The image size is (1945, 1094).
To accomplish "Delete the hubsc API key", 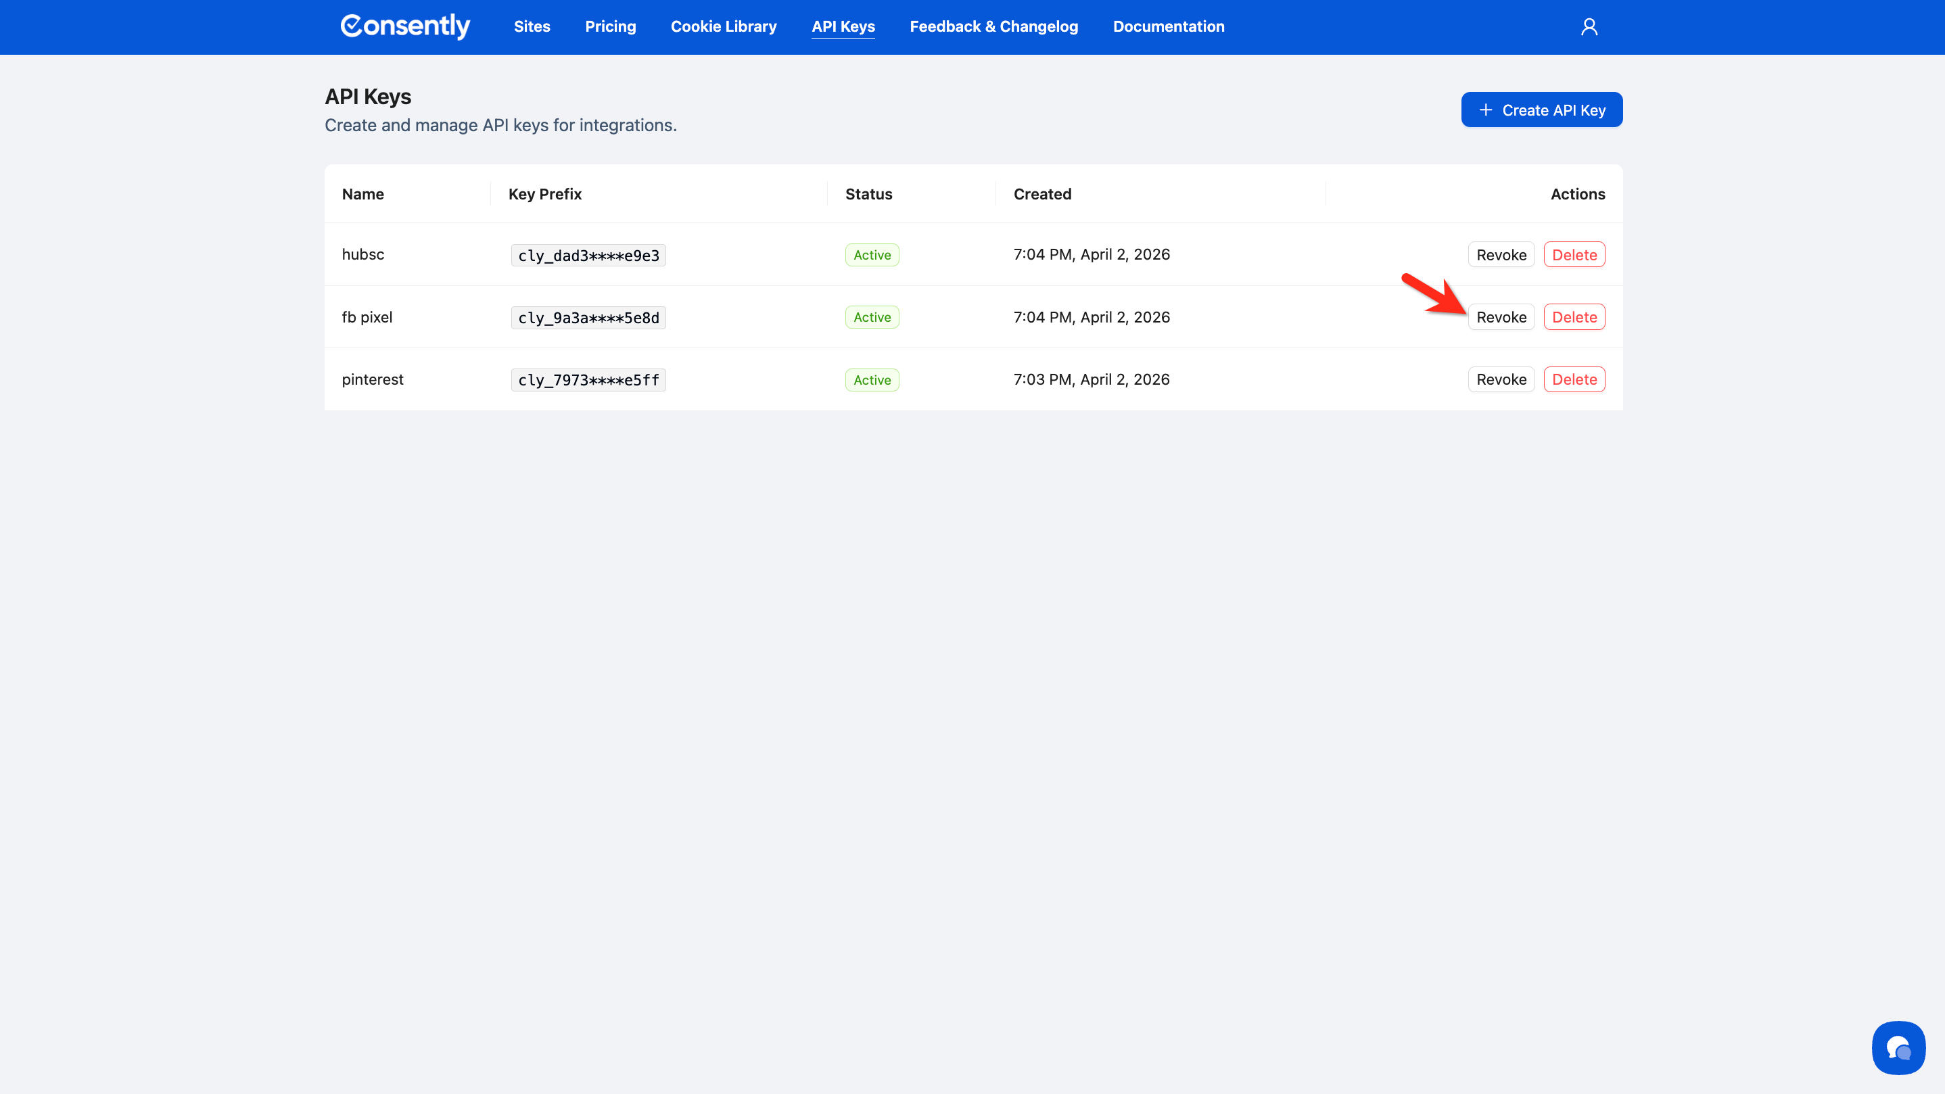I will click(1574, 255).
